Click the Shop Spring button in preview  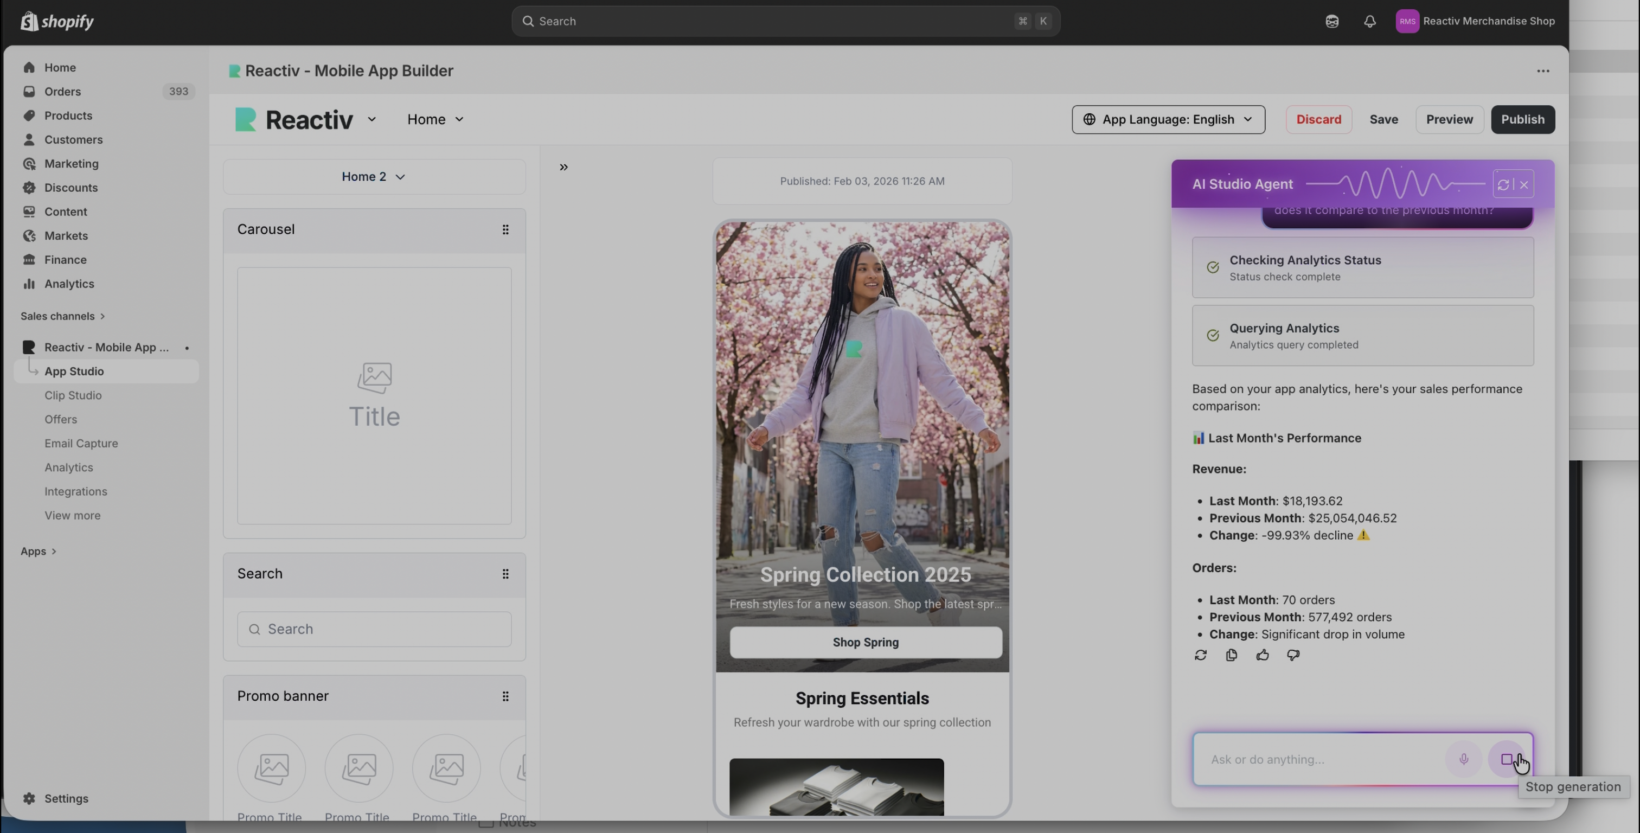coord(866,643)
